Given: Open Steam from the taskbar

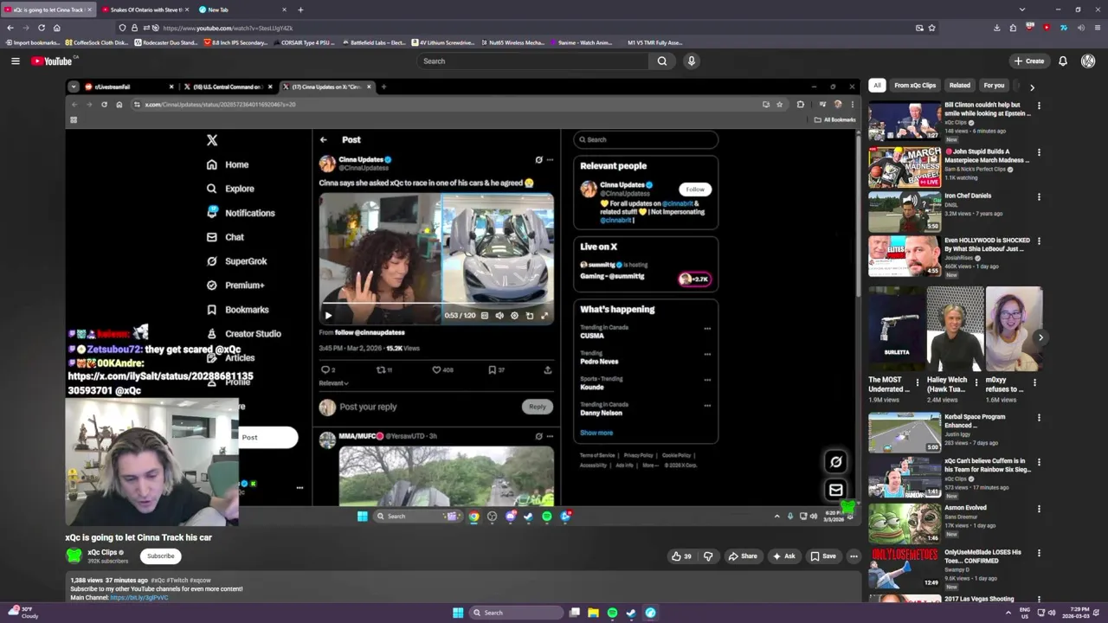Looking at the screenshot, I should [631, 613].
